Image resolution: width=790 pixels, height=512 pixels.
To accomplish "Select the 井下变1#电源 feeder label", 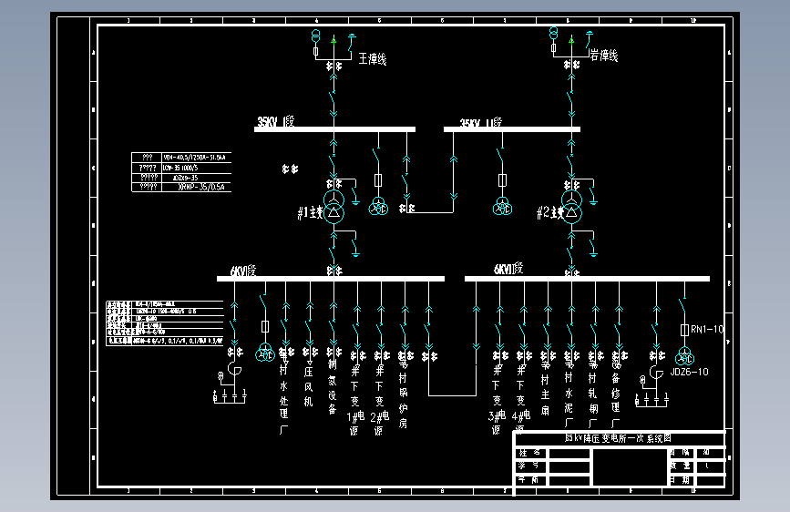I will [x=354, y=401].
